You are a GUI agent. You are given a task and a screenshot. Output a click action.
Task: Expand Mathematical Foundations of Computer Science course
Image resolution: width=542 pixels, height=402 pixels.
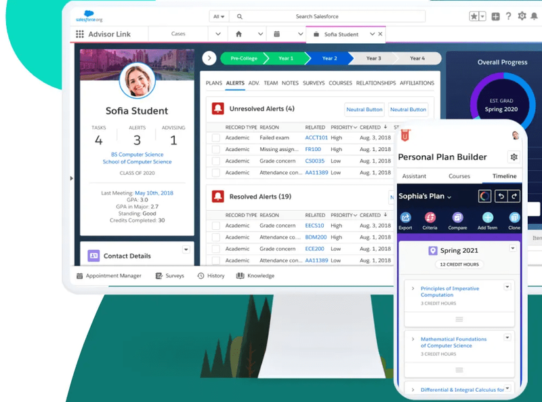(x=413, y=339)
